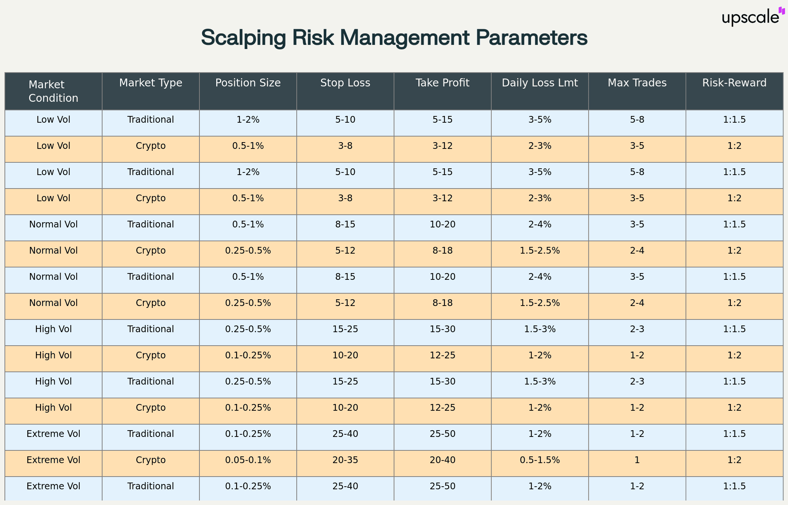788x505 pixels.
Task: Select the Max Trades column header
Action: click(x=637, y=83)
